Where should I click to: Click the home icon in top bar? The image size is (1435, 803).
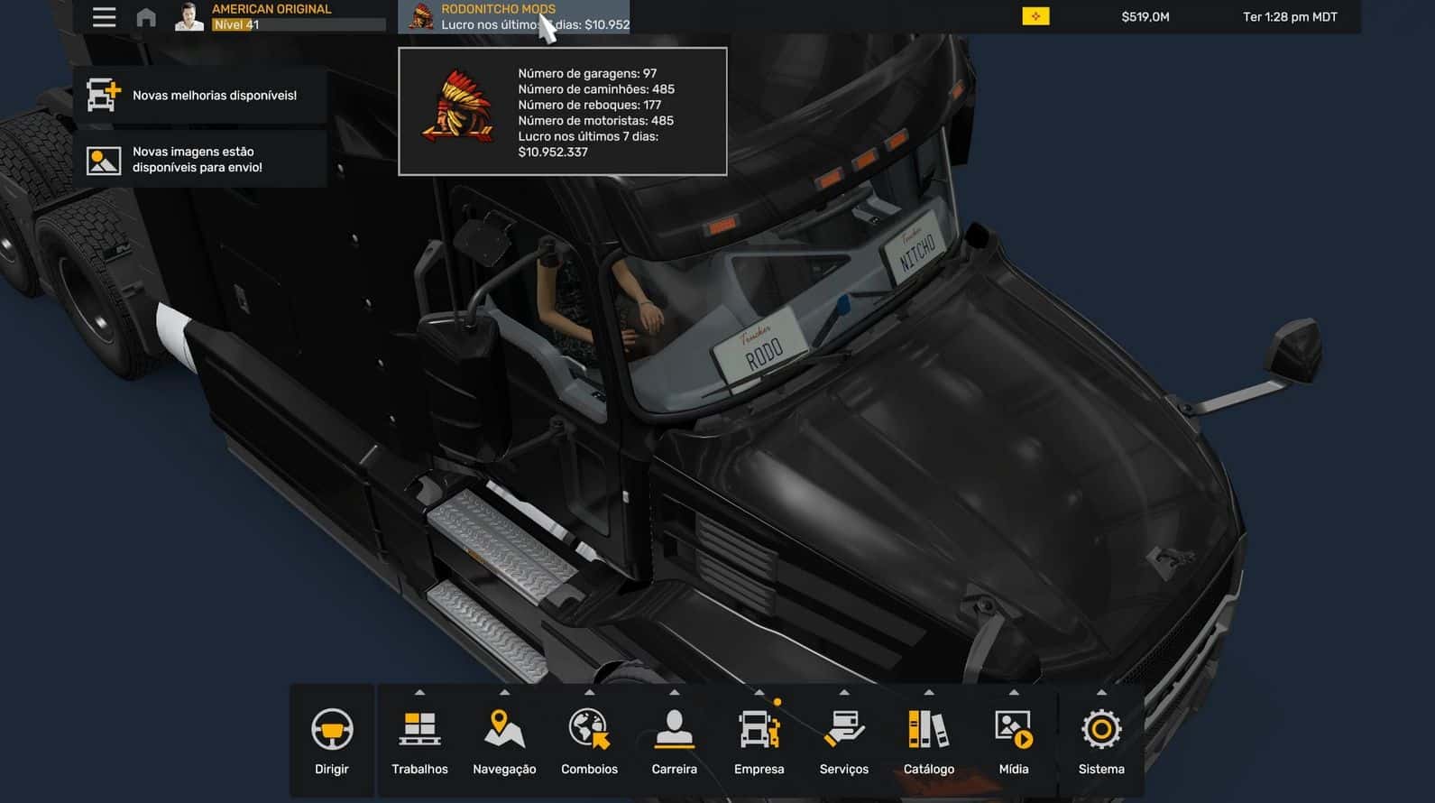[x=146, y=17]
